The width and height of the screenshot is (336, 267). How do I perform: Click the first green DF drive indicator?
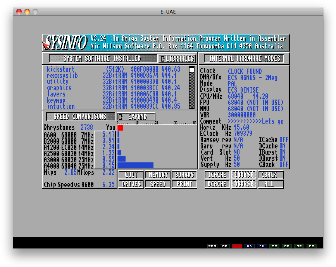pyautogui.click(x=274, y=246)
